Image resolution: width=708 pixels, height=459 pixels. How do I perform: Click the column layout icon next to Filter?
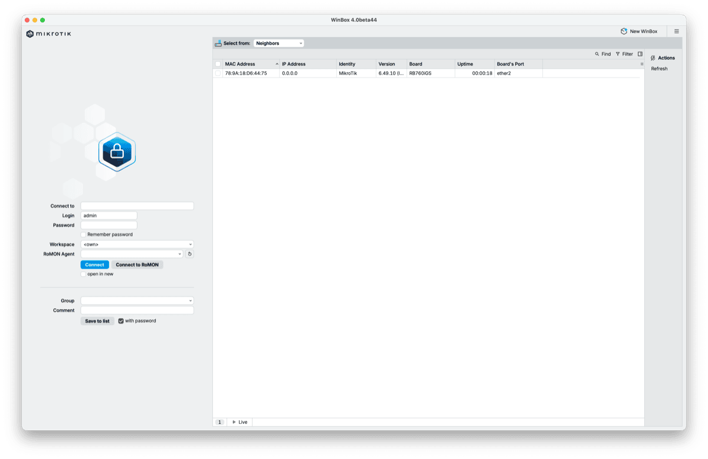click(640, 54)
